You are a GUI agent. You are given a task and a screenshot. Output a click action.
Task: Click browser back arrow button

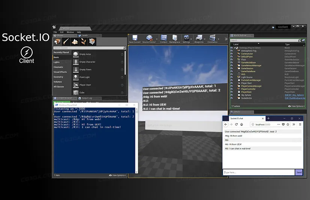click(226, 124)
